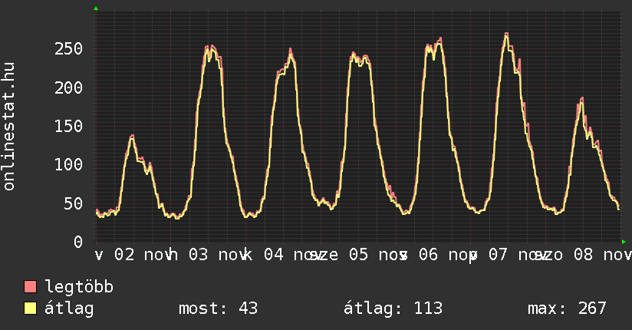Click the 'átlag: 113' statistic
The height and width of the screenshot is (330, 632).
(x=393, y=309)
